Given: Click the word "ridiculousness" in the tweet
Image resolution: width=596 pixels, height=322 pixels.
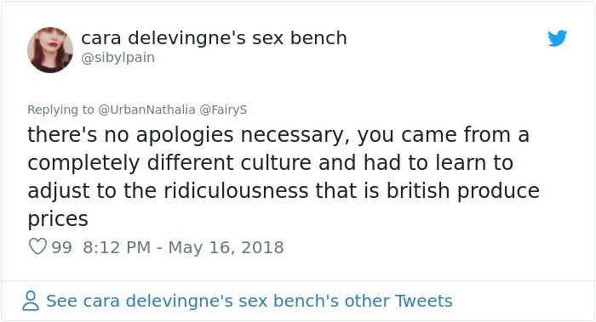Looking at the screenshot, I should click(x=236, y=190).
